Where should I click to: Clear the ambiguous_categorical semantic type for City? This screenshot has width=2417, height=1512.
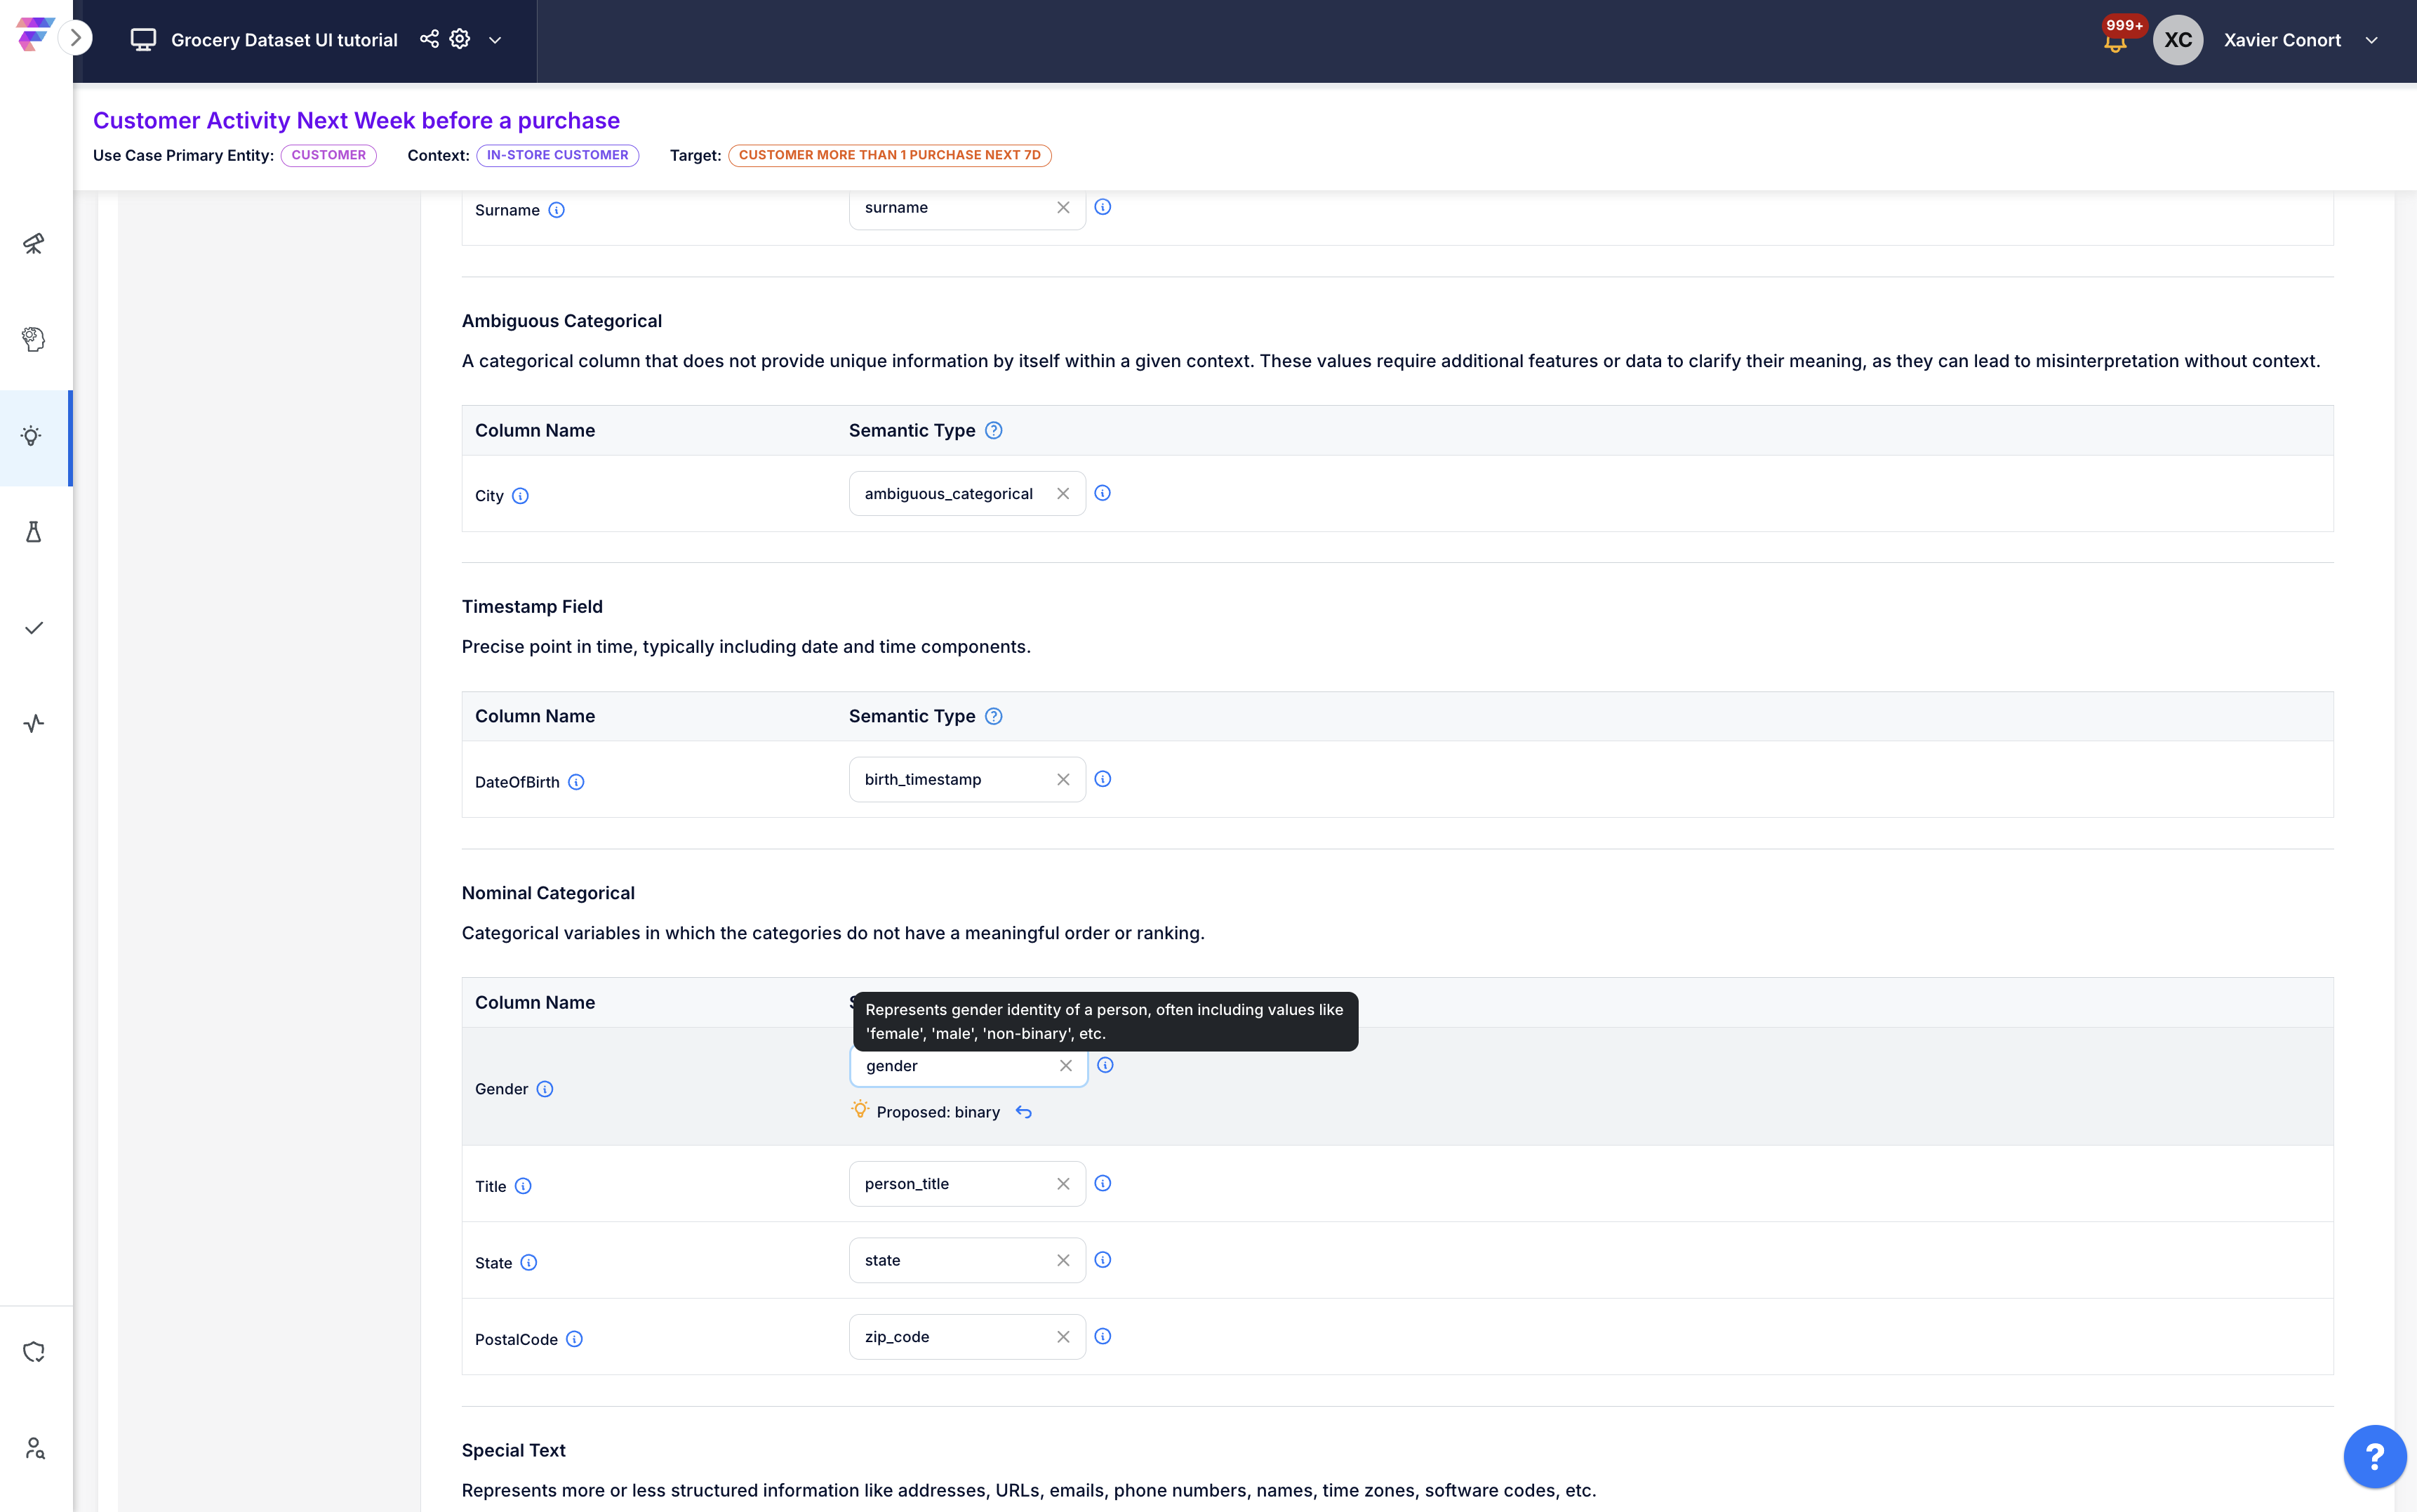click(1063, 493)
